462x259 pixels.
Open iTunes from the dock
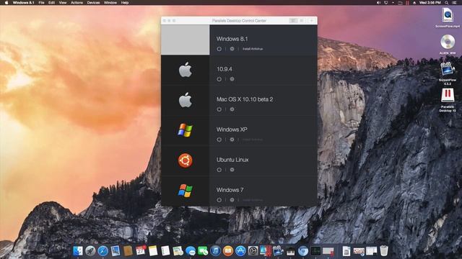pyautogui.click(x=215, y=251)
